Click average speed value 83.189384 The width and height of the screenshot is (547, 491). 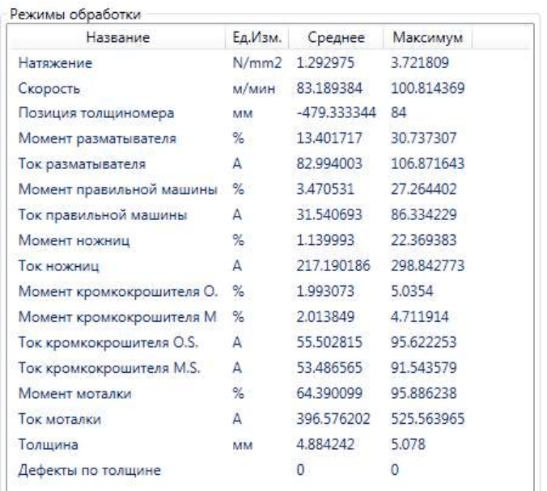pos(329,88)
